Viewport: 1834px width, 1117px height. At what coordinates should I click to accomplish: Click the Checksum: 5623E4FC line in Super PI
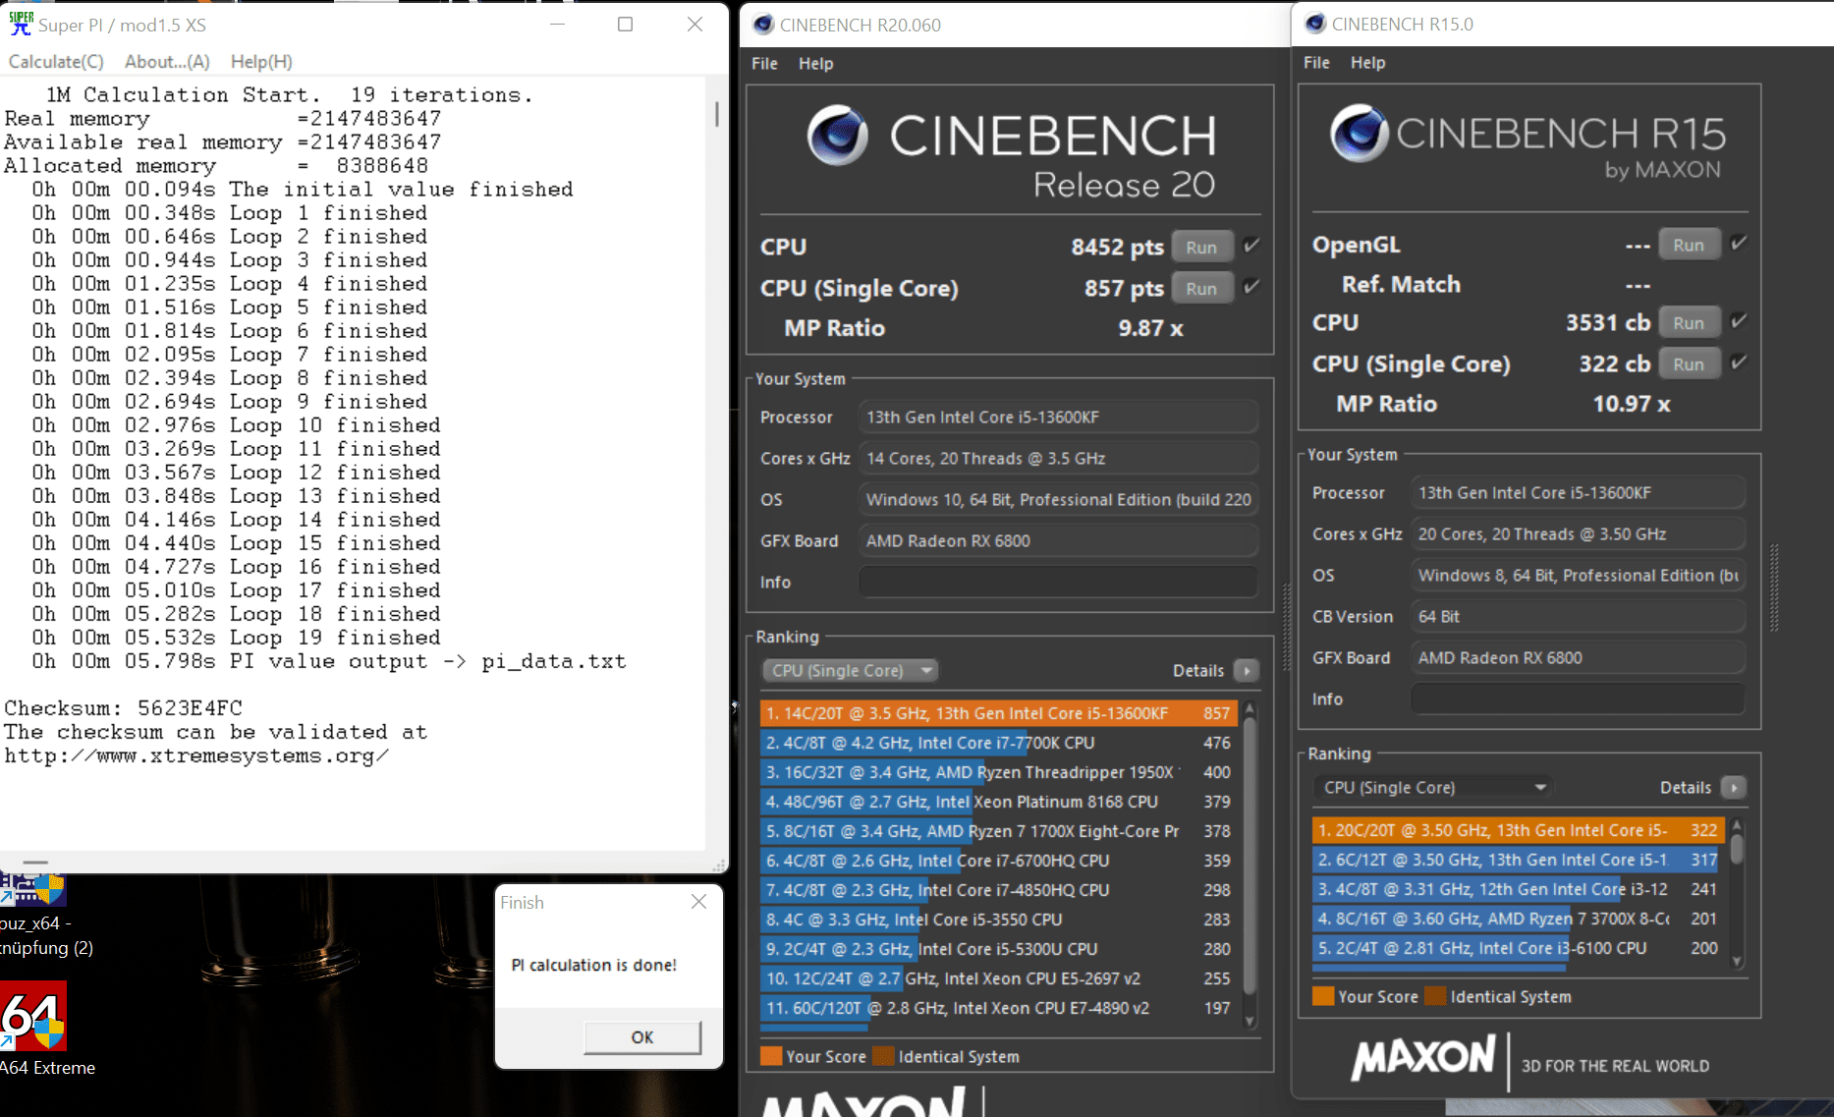[x=123, y=708]
